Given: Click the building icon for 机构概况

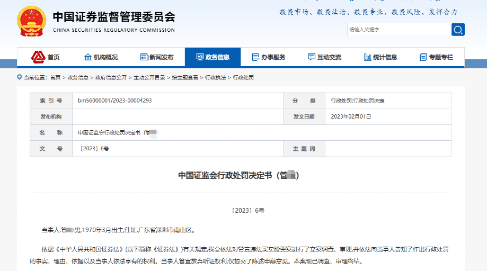Looking at the screenshot, I should 88,57.
